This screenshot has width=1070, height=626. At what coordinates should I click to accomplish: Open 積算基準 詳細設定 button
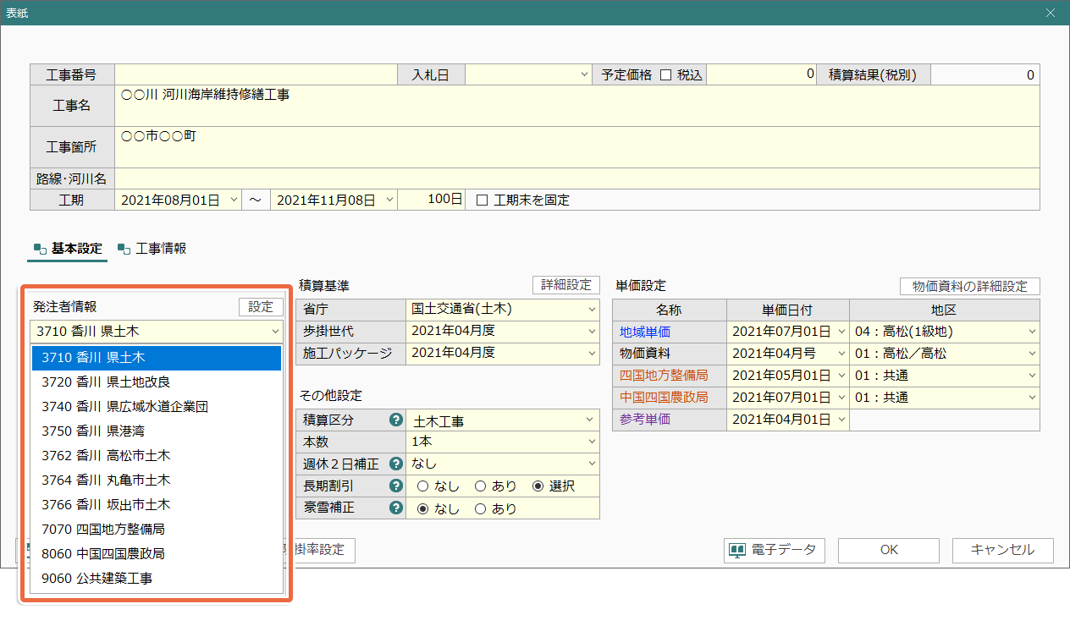coord(565,285)
